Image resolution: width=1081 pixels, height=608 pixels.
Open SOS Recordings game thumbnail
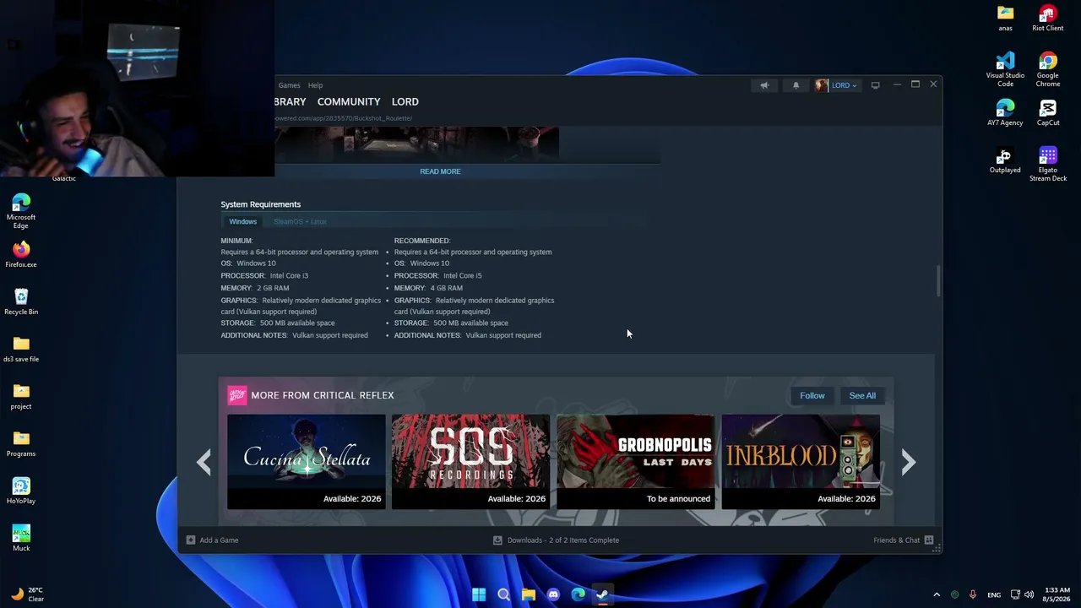pos(470,461)
